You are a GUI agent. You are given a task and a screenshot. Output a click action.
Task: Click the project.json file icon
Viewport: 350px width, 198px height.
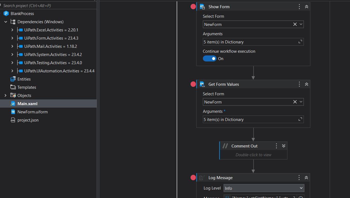(13, 120)
